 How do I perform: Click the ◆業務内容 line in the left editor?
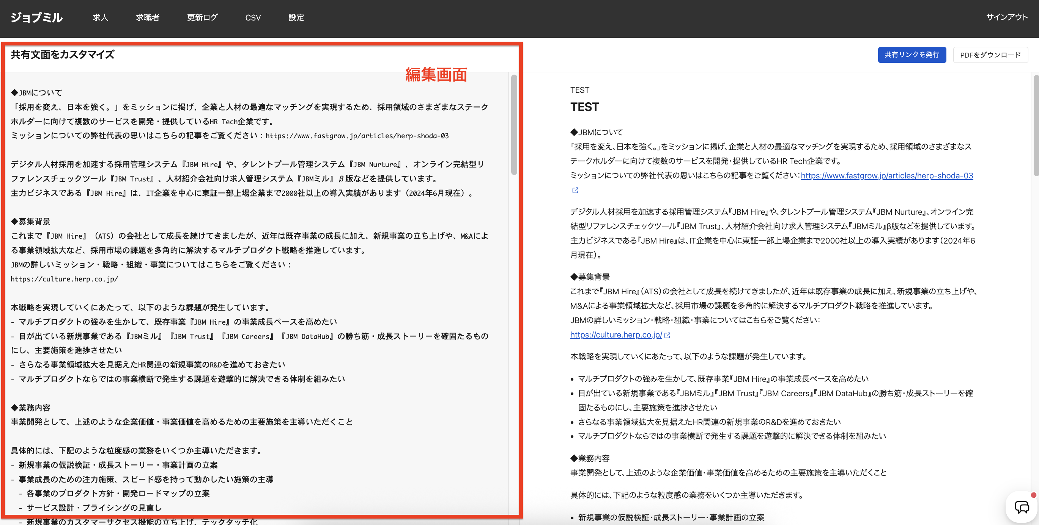pos(31,408)
